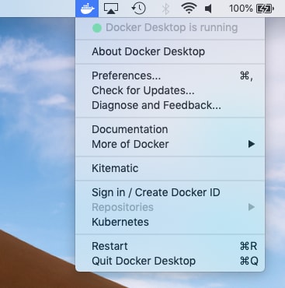
Task: Select Quit Docker Desktop
Action: pyautogui.click(x=170, y=261)
